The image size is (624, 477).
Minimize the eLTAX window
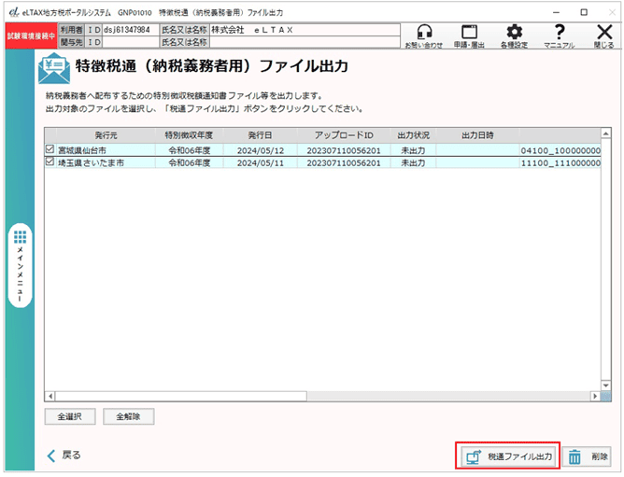tap(556, 12)
